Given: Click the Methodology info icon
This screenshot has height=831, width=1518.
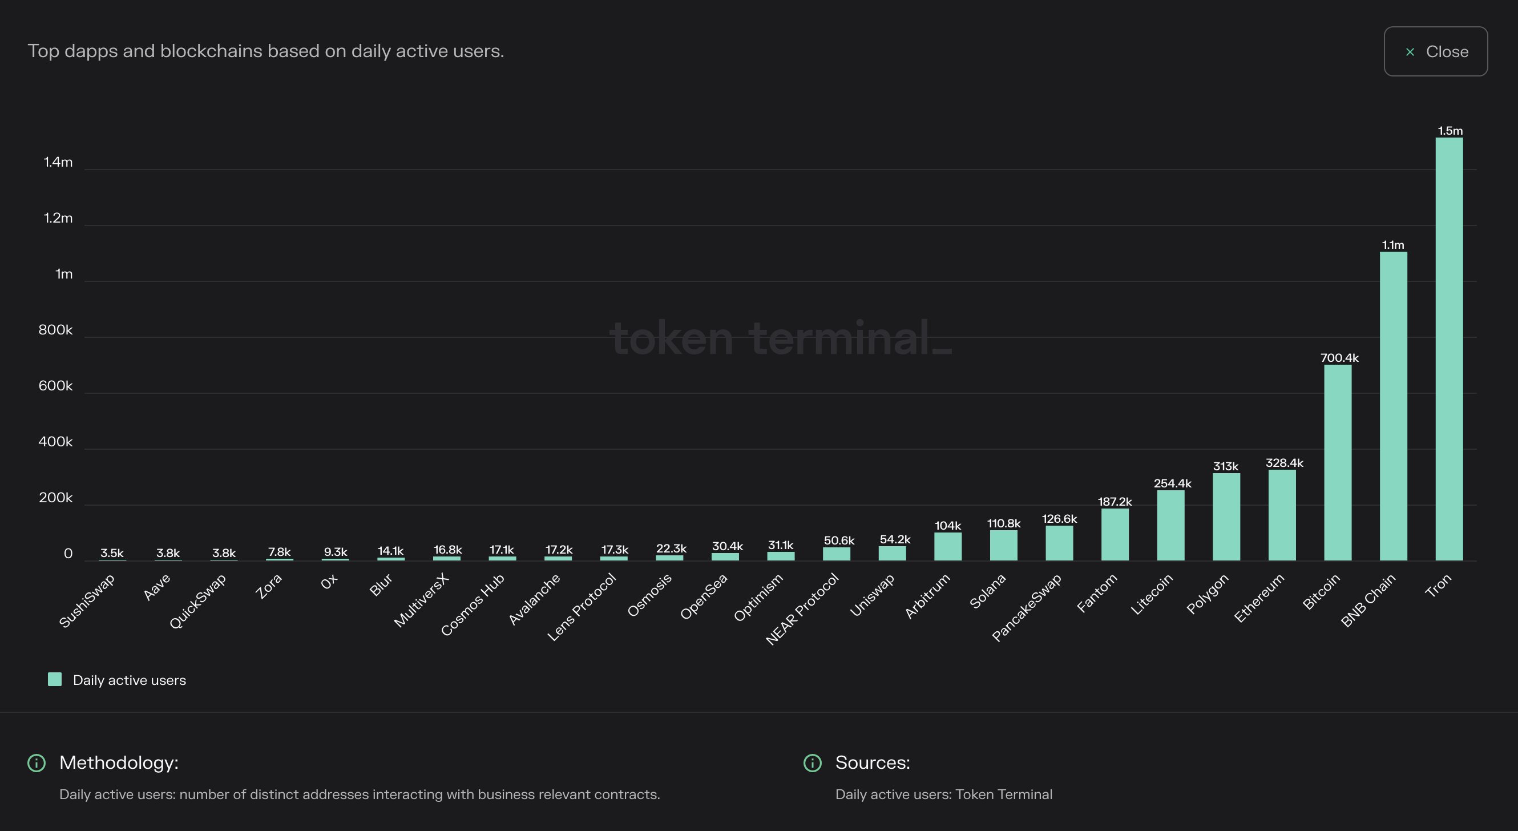Looking at the screenshot, I should point(37,763).
